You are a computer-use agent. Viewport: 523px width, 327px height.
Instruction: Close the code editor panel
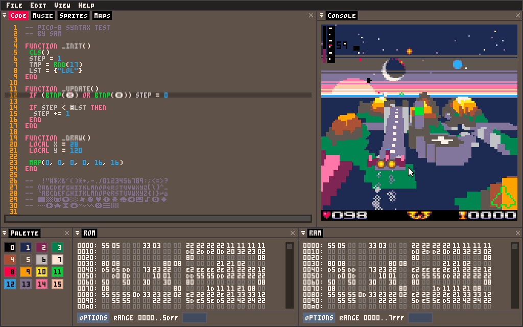pos(311,15)
